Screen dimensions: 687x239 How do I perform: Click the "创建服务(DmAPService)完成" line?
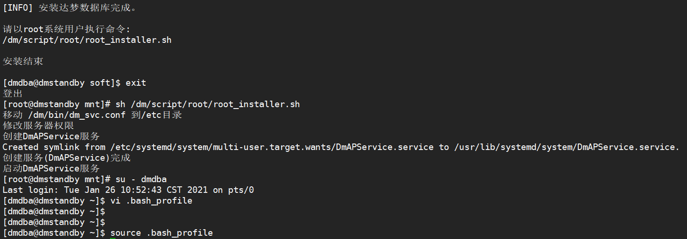pos(67,158)
